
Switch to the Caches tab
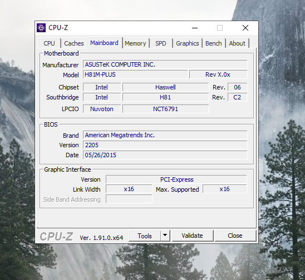tap(74, 43)
